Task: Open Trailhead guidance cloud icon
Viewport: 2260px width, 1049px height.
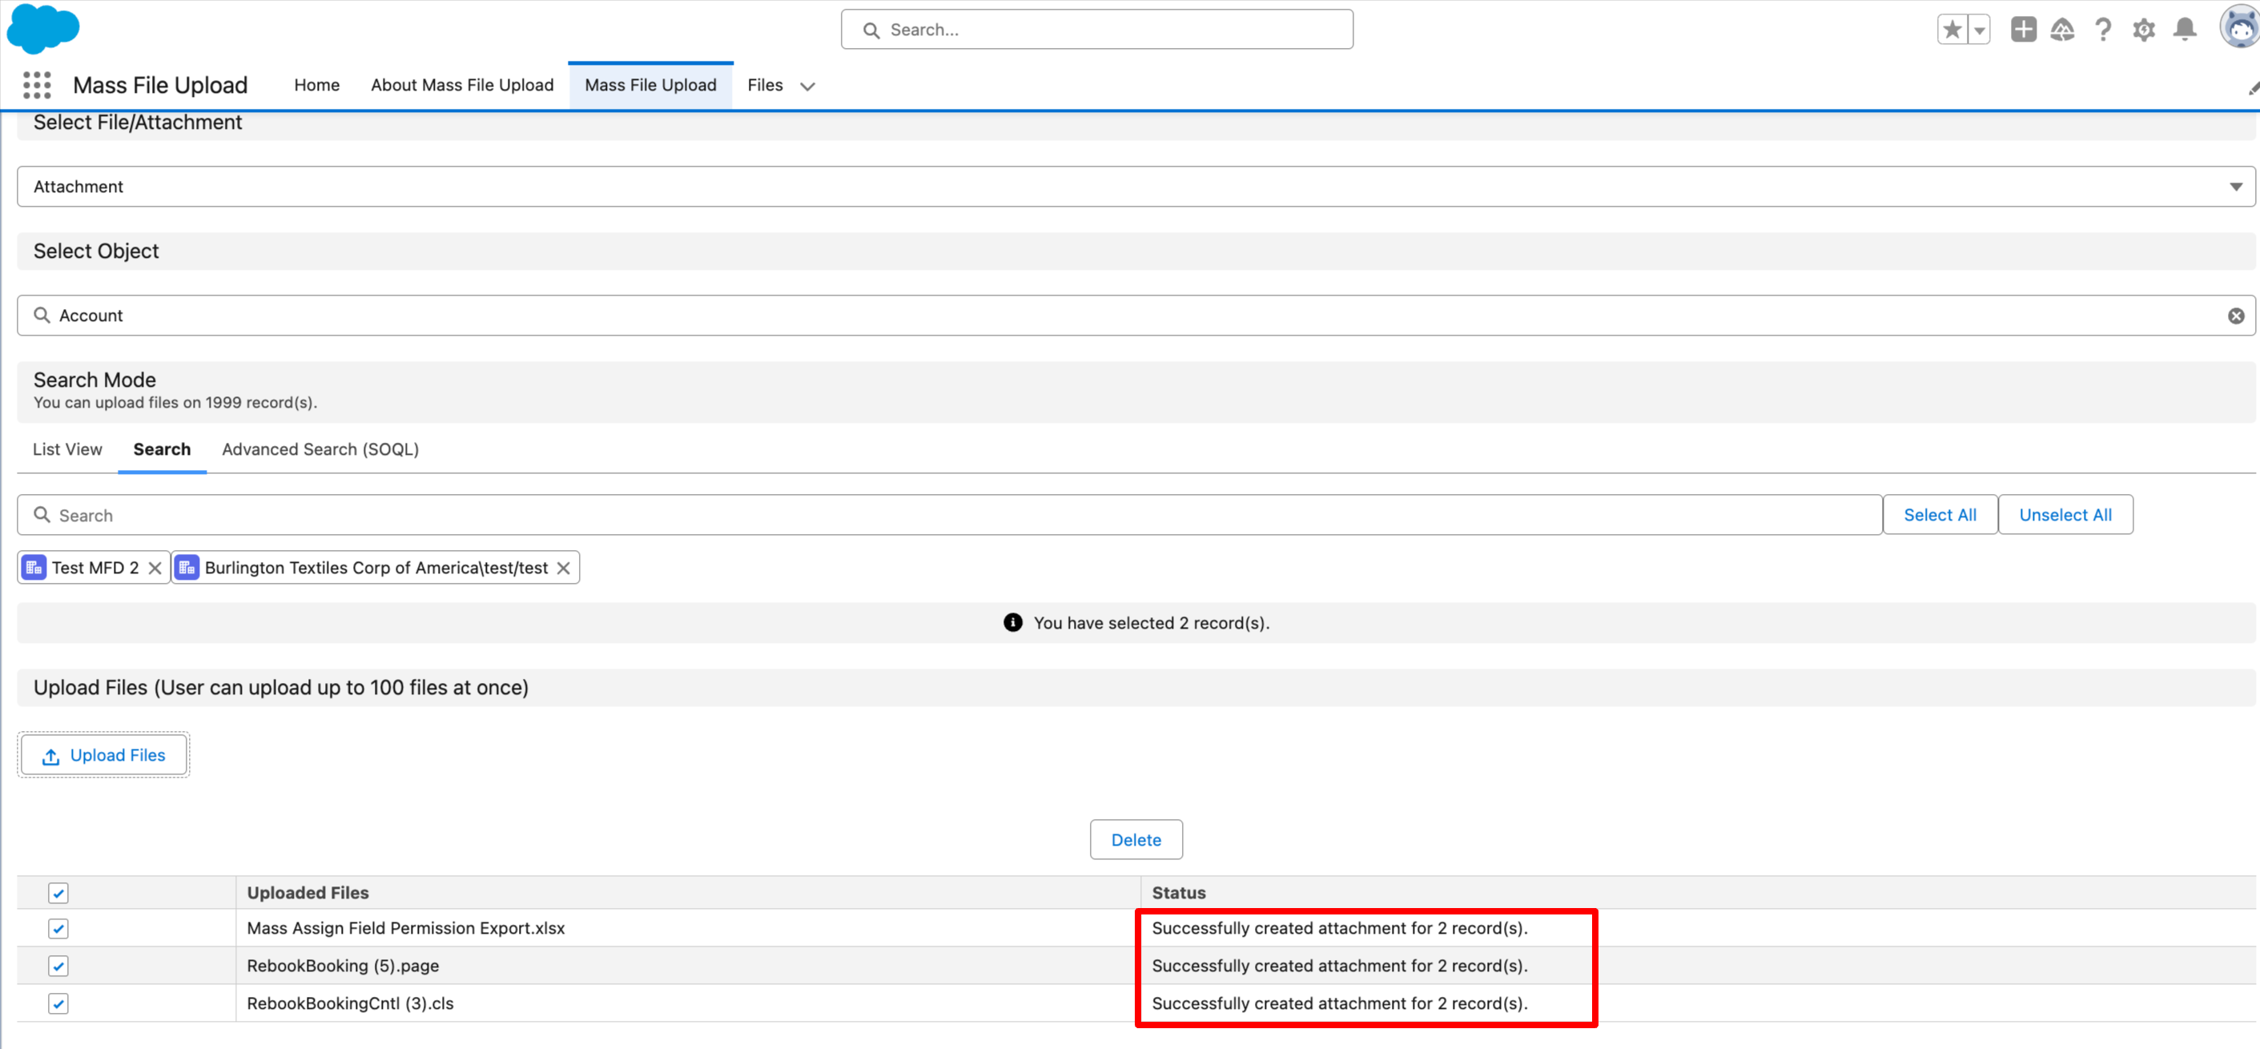Action: (2061, 30)
